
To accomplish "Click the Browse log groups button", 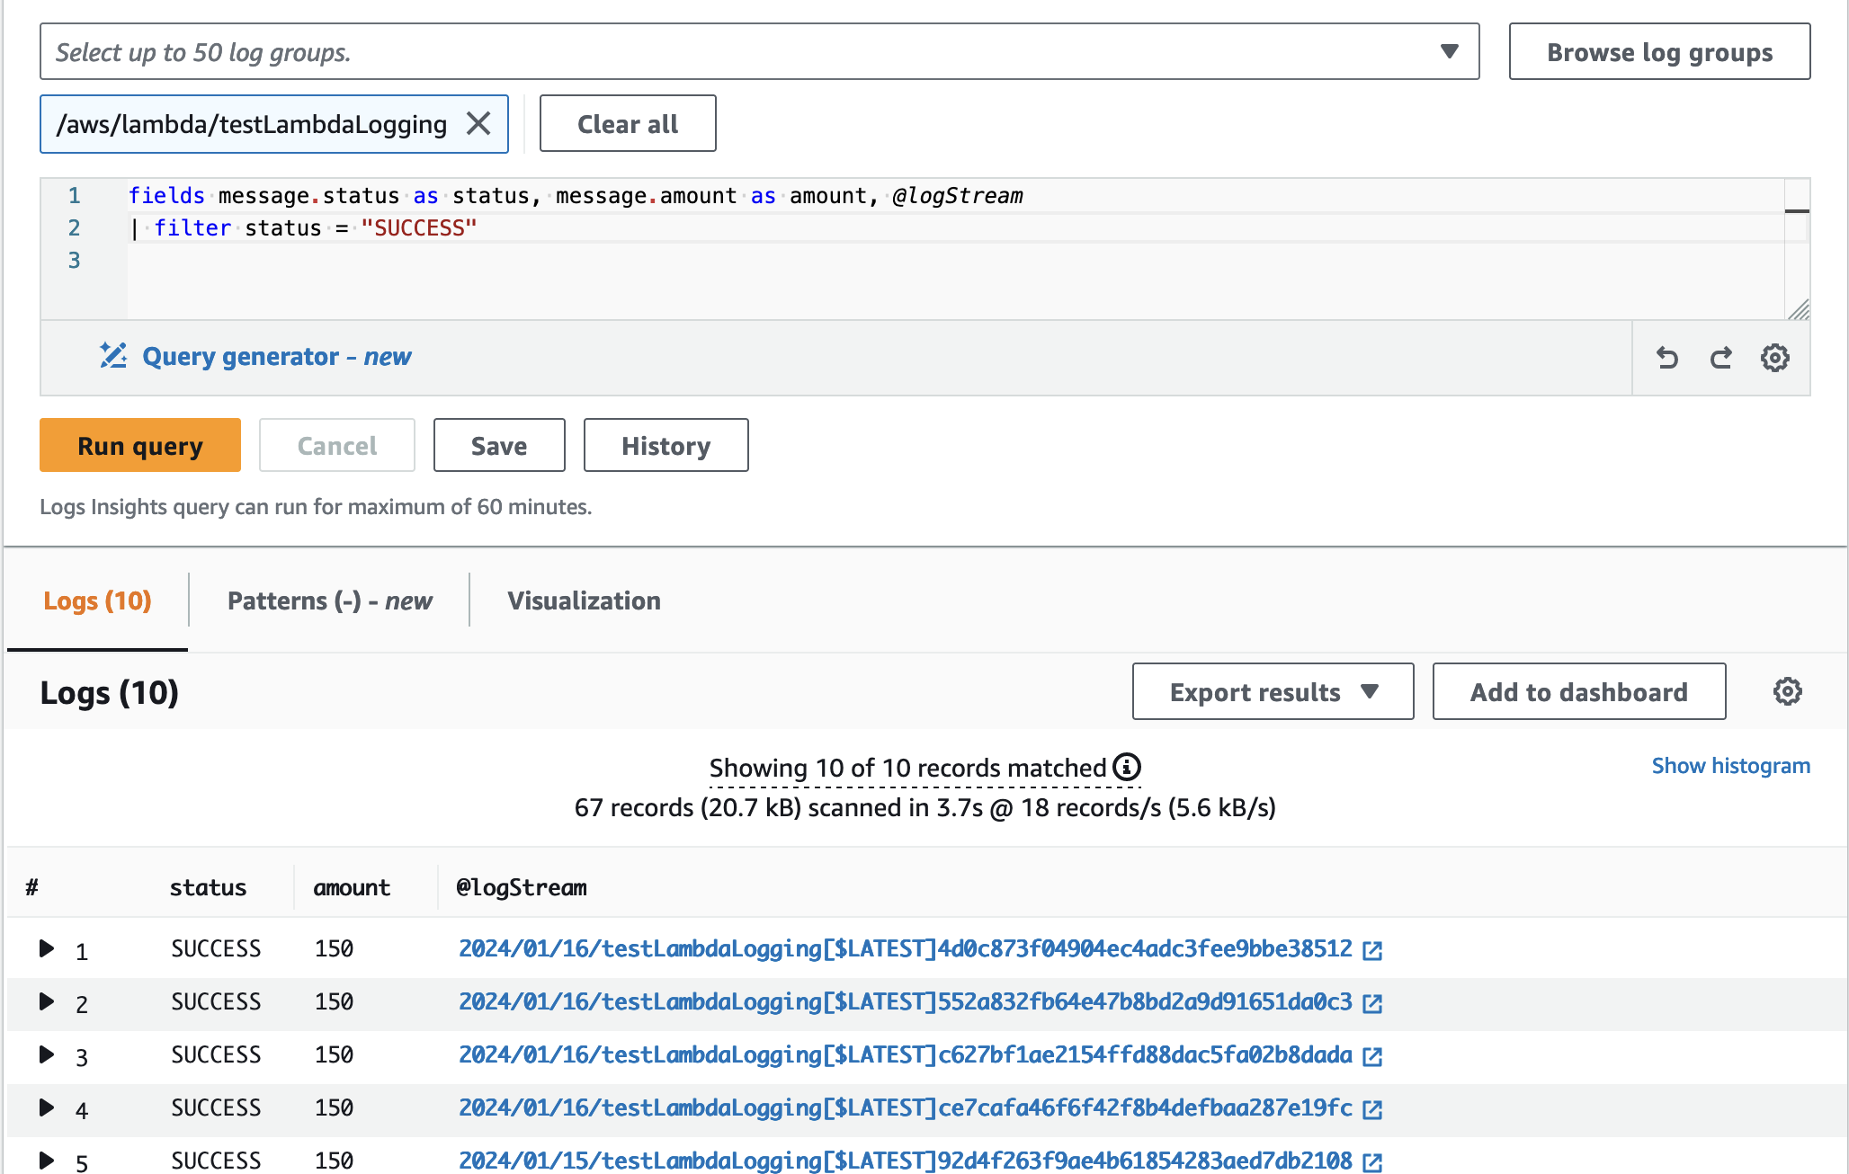I will point(1659,51).
